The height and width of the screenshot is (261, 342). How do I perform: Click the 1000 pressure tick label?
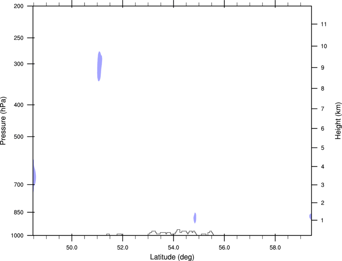17,236
